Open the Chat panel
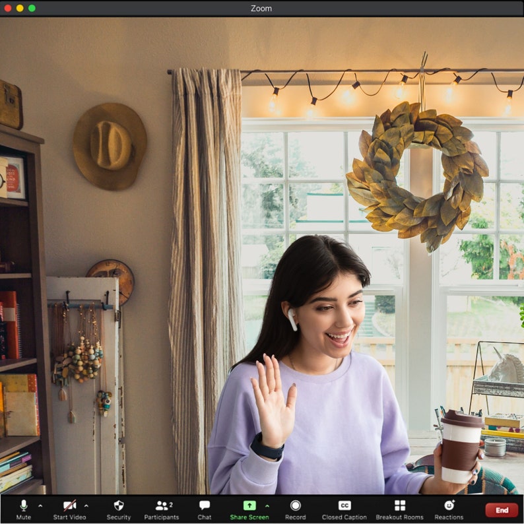 click(204, 509)
